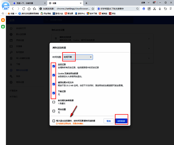The width and height of the screenshot is (174, 145).
Task: Open the 京东 bookmark
Action: pyautogui.click(x=112, y=14)
